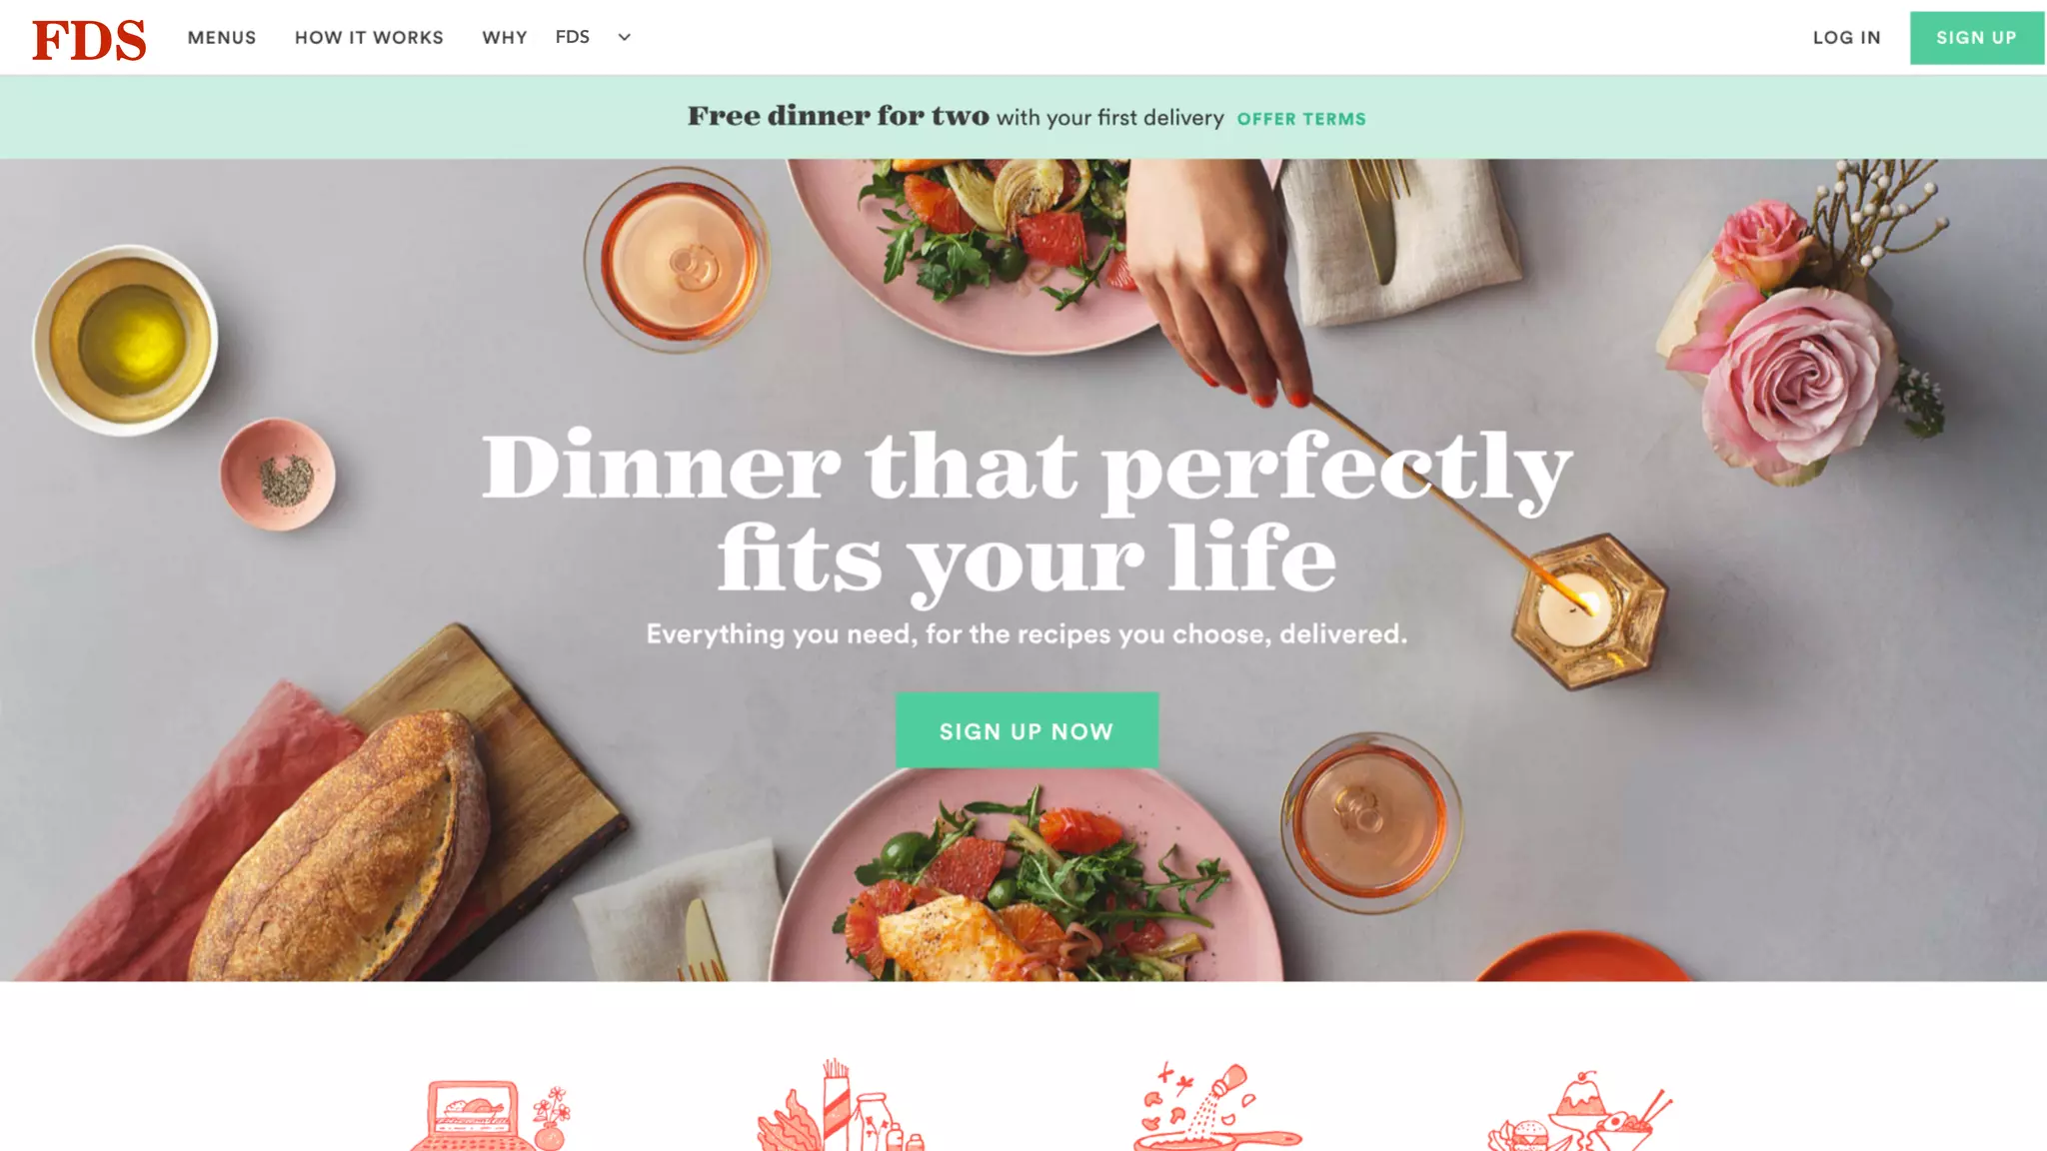This screenshot has width=2047, height=1151.
Task: Click the LOG IN link
Action: [1847, 38]
